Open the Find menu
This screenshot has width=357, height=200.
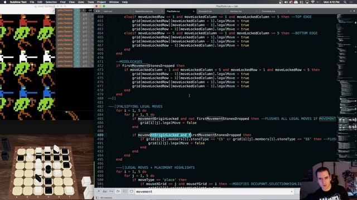[62, 2]
